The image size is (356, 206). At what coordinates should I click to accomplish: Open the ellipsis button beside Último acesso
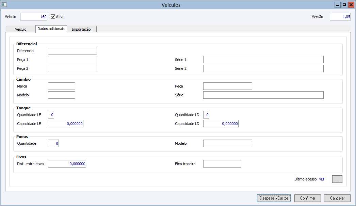[x=337, y=179]
